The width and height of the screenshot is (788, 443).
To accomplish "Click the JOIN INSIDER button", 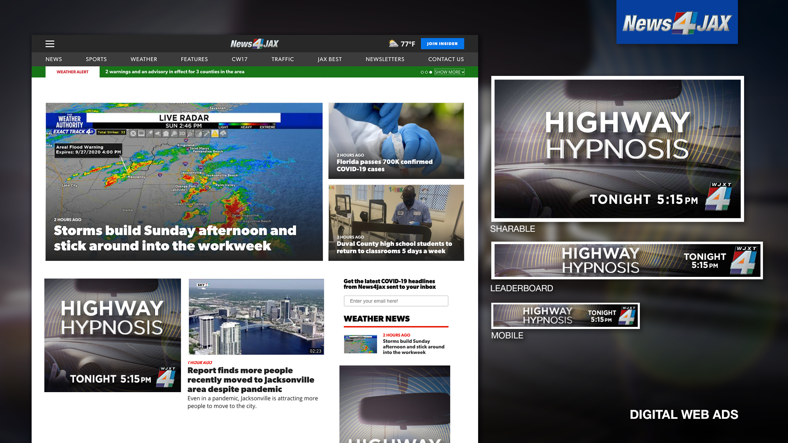I will [442, 43].
